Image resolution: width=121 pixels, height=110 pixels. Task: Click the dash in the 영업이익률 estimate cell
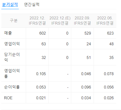[x=68, y=74]
